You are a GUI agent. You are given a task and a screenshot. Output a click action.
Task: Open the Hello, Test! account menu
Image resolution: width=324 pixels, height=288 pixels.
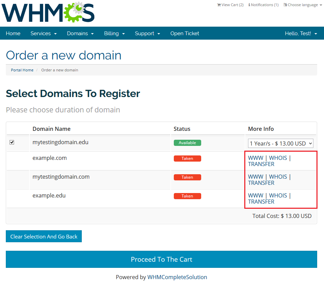point(301,33)
